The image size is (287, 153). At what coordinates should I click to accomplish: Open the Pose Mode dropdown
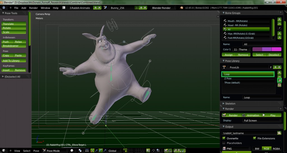coord(55,151)
